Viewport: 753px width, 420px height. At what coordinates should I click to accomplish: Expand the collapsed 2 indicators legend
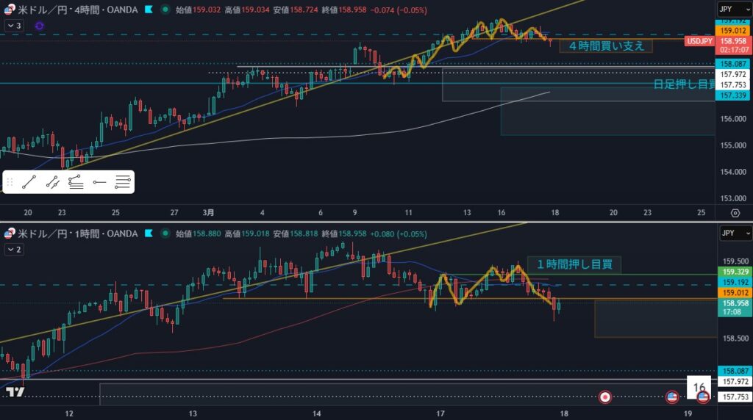[13, 249]
